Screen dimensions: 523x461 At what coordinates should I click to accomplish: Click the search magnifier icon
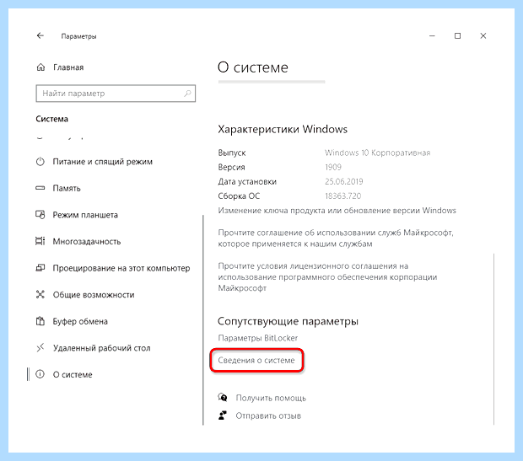click(x=187, y=94)
